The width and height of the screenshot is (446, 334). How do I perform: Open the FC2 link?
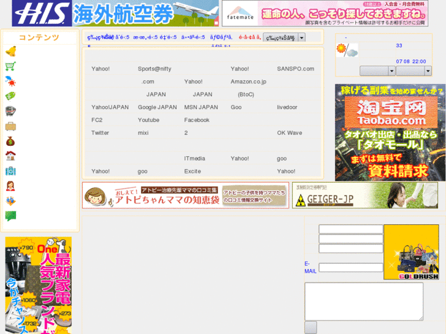coord(97,120)
